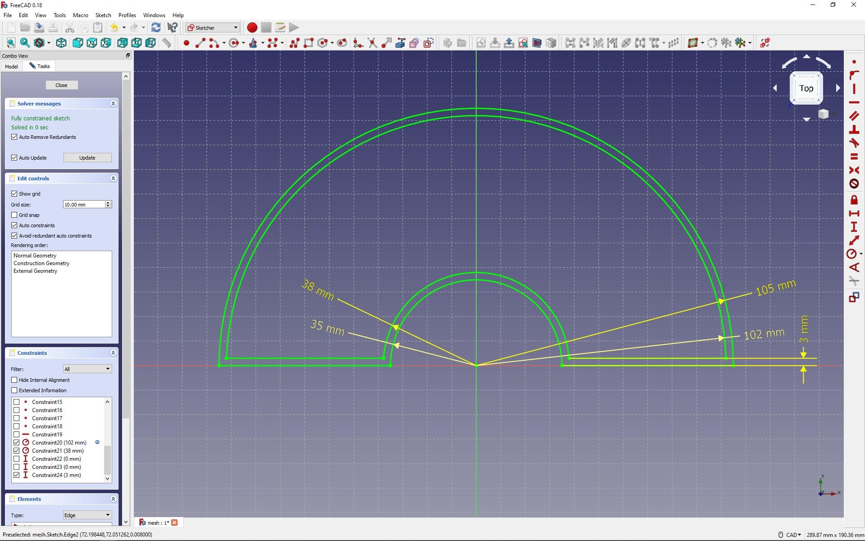Toggle Constraint24 (3 mm) checkbox
The image size is (865, 541).
(17, 475)
